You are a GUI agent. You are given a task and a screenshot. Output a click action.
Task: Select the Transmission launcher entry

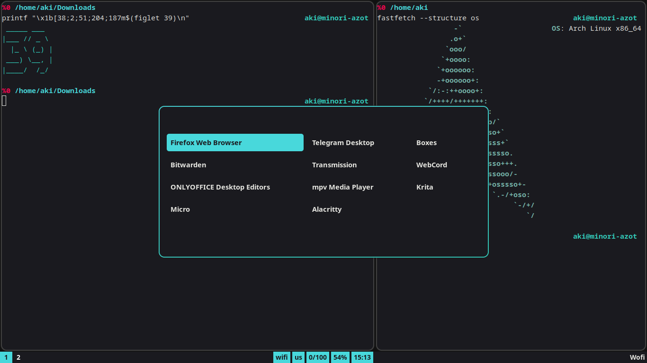334,165
